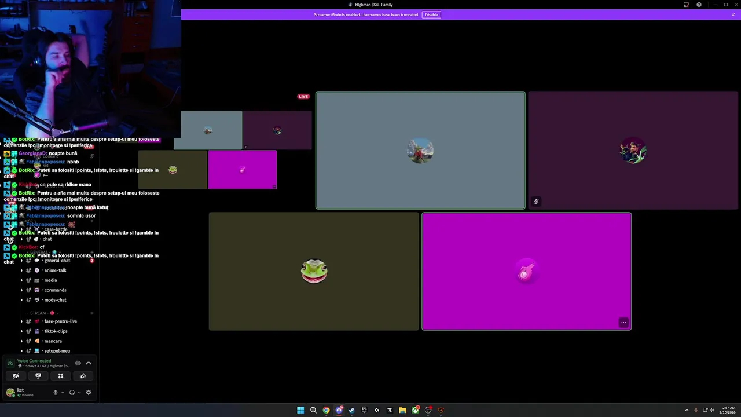This screenshot has height=417, width=741.
Task: Select the magenta participant tile
Action: [527, 272]
